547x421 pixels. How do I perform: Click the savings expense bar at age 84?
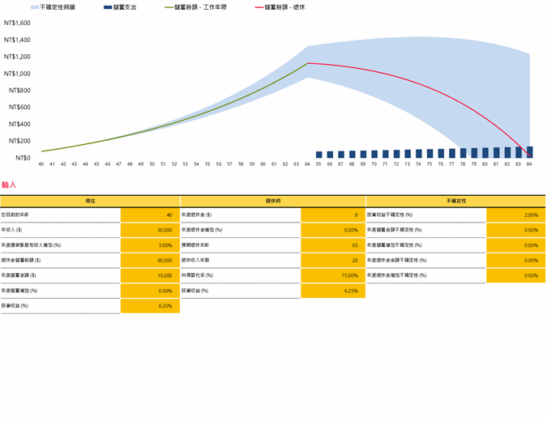[x=529, y=152]
